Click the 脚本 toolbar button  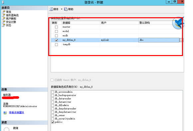[54, 9]
